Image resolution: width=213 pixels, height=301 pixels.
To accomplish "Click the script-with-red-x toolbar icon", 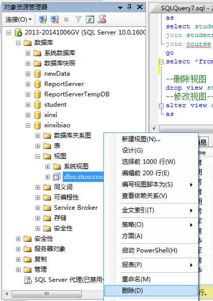I will pyautogui.click(x=102, y=20).
